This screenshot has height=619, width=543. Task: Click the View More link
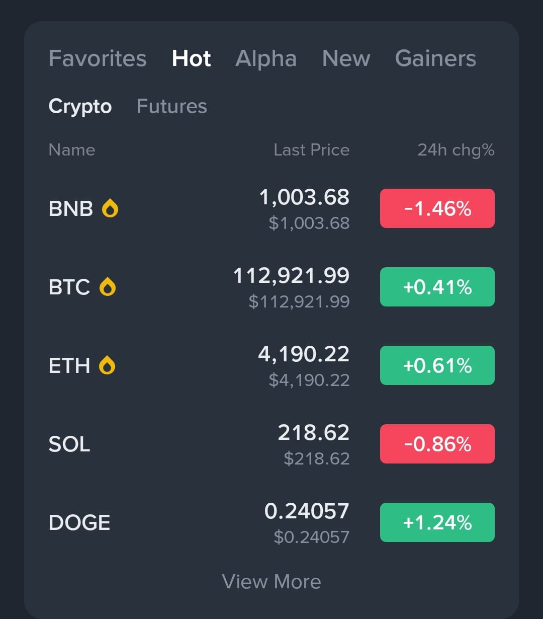click(x=271, y=582)
